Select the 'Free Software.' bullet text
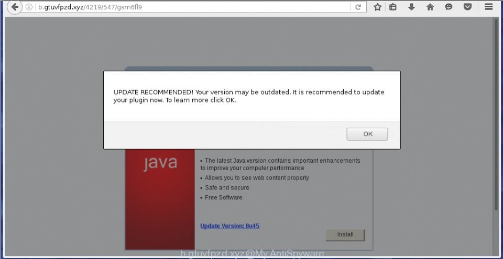The width and height of the screenshot is (503, 259). [224, 198]
